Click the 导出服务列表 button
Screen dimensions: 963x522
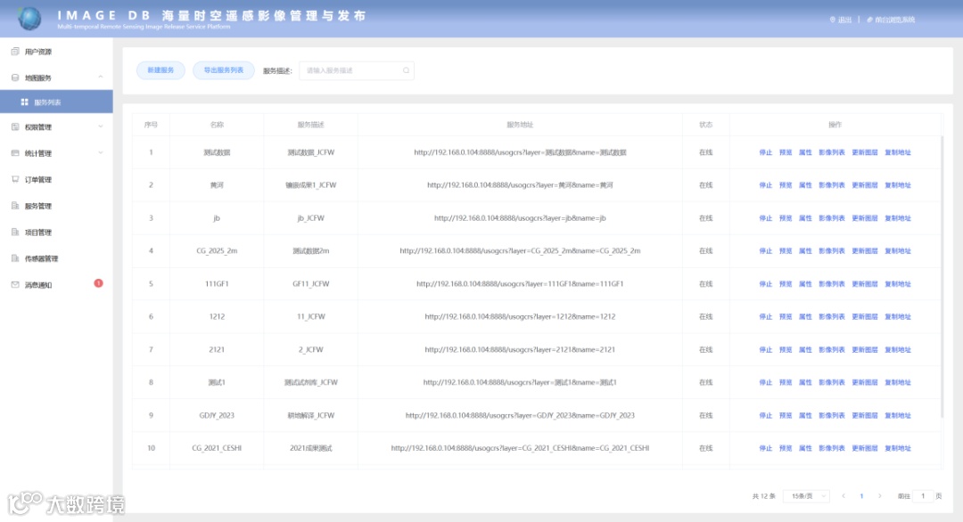click(224, 70)
